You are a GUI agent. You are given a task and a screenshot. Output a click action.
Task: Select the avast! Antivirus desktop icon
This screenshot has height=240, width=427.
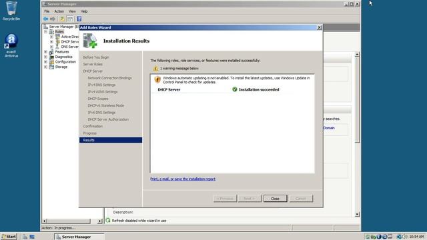(x=11, y=45)
